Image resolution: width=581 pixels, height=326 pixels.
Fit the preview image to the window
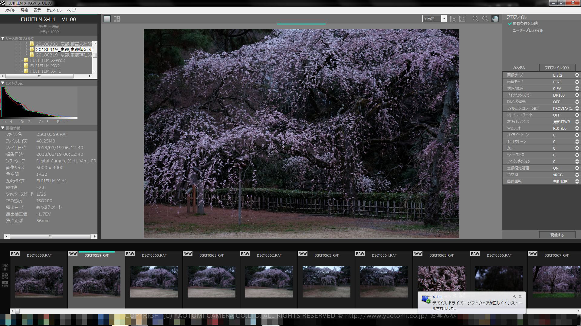pos(462,19)
